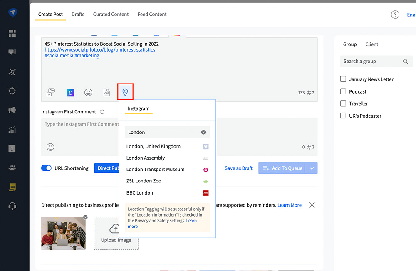
Task: Open the Curated Content tab
Action: pyautogui.click(x=111, y=14)
